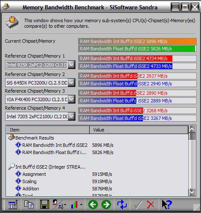Maximize the Memory Bandwidth Benchmark window
Viewport: 201px width, 213px height.
[185, 7]
